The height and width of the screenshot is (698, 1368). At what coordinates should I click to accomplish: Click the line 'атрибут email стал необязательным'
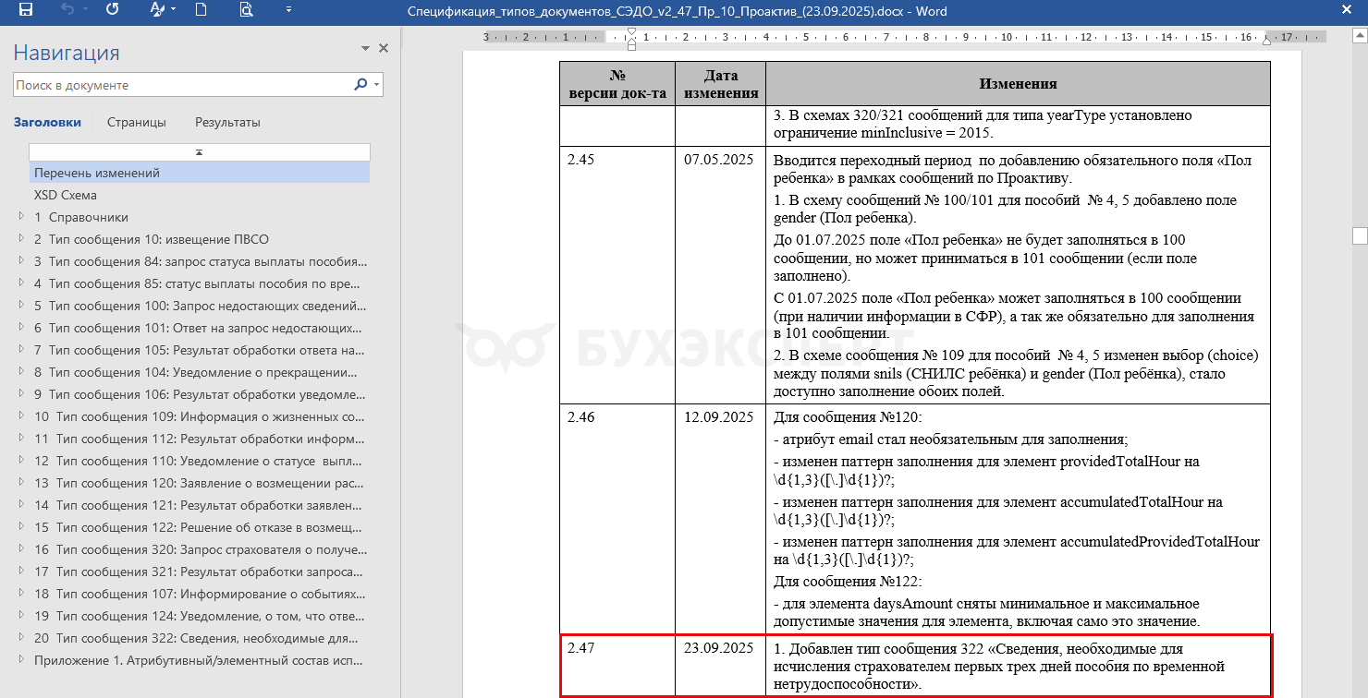tap(951, 439)
